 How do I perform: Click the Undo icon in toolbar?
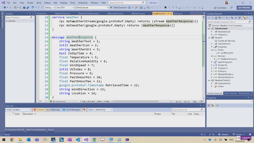[x=32, y=7]
